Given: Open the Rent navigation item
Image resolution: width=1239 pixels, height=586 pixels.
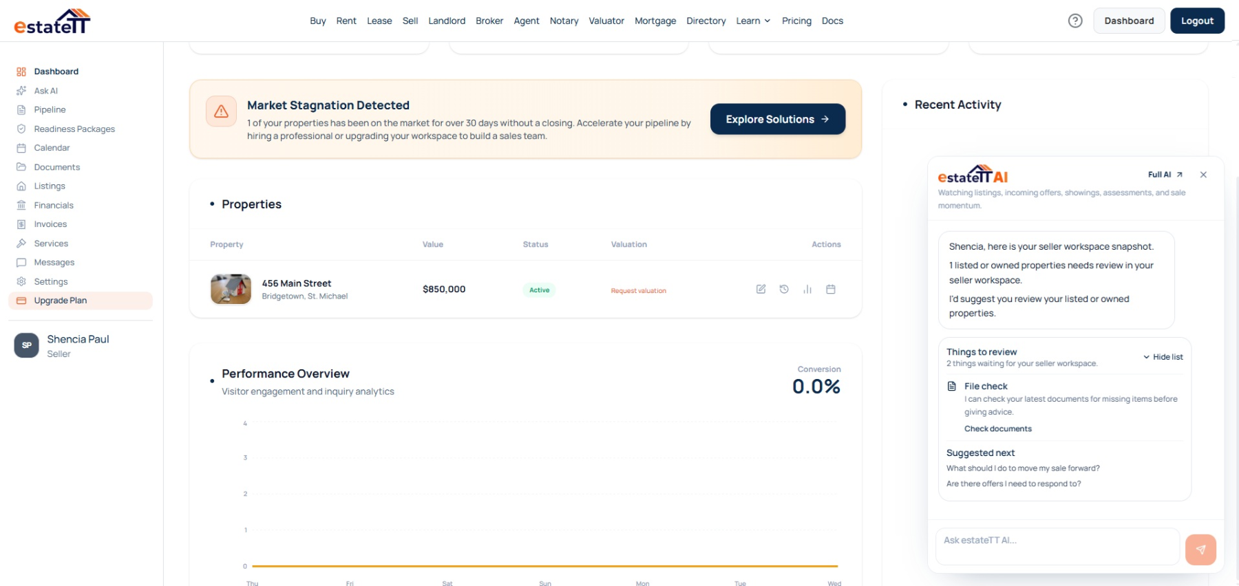Looking at the screenshot, I should [x=346, y=21].
